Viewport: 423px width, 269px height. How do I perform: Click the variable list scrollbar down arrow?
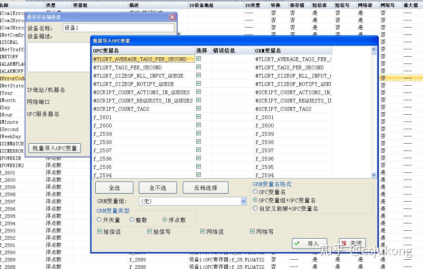click(374, 175)
